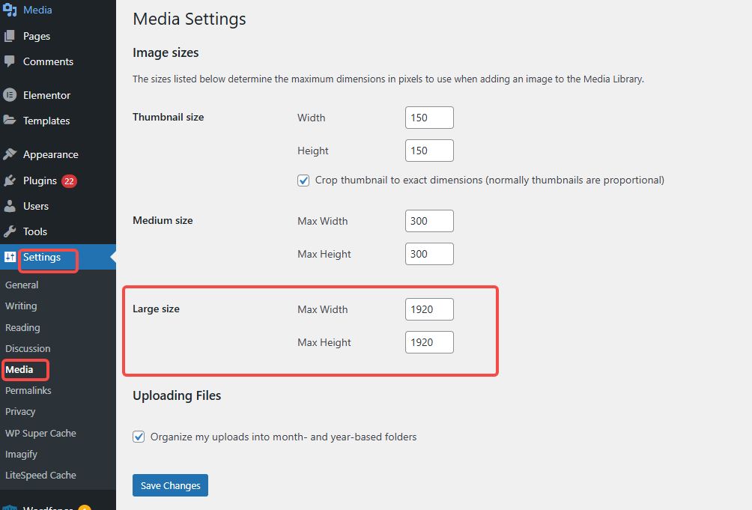
Task: Click the Pages icon in sidebar
Action: (x=10, y=36)
